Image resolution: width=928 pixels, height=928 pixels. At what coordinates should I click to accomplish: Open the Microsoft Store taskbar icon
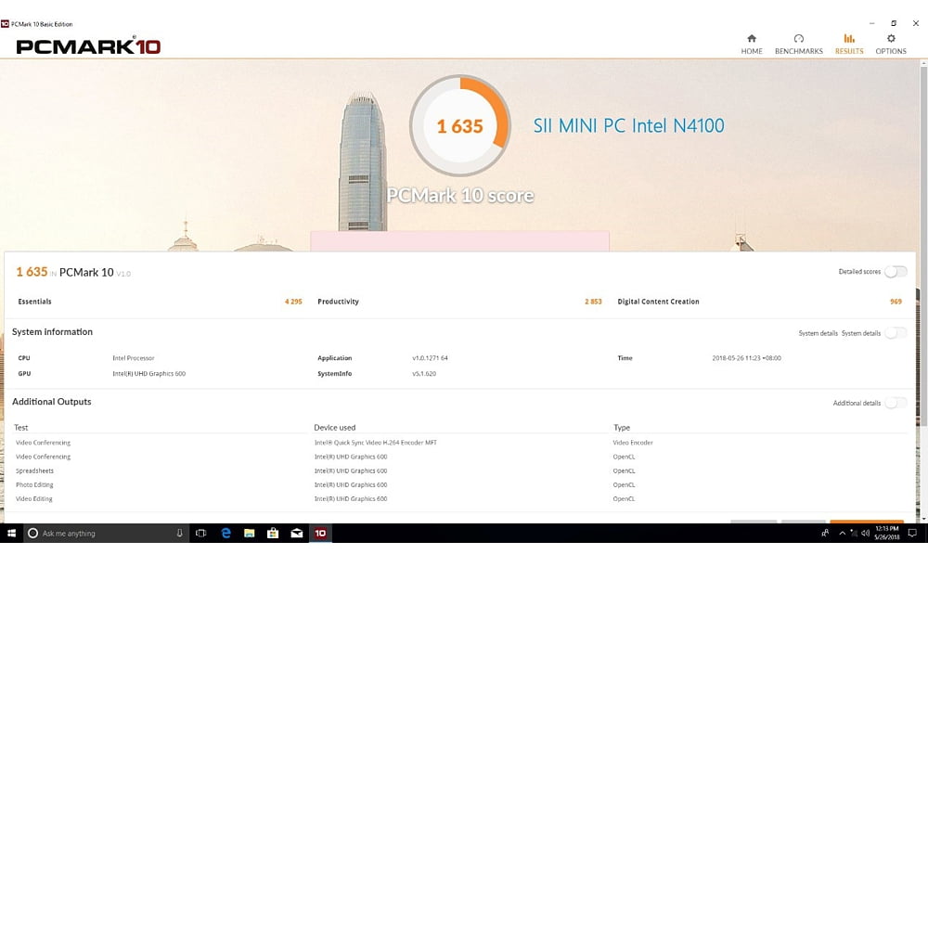[273, 534]
